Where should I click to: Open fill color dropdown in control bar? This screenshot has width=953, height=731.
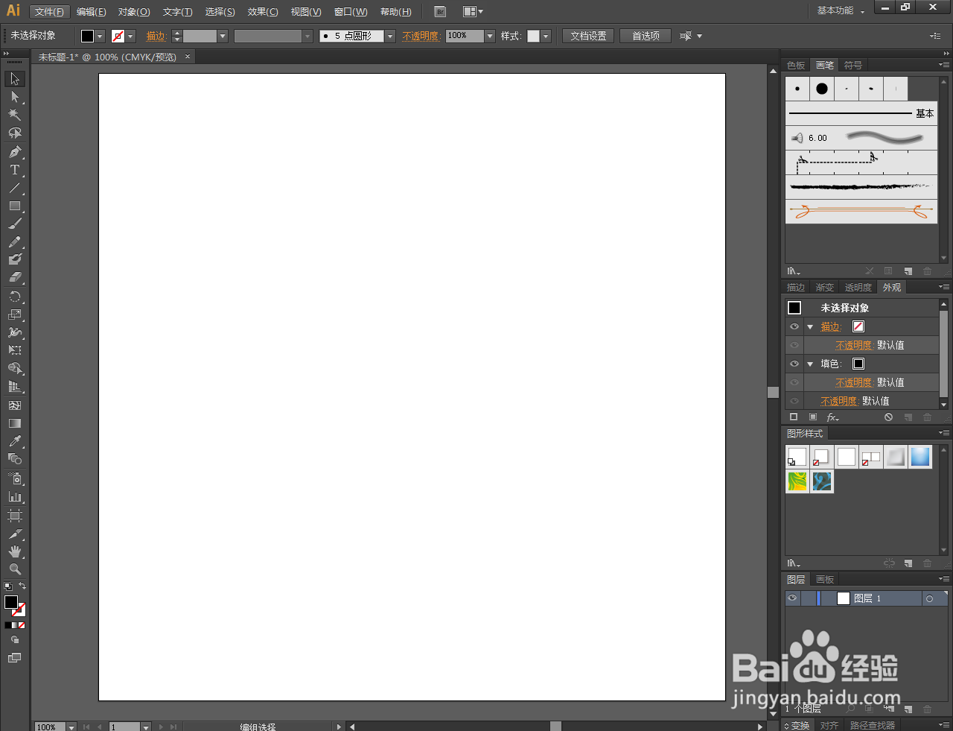pyautogui.click(x=101, y=36)
